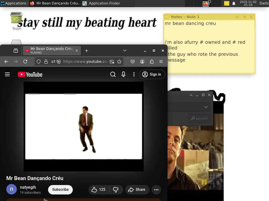Go forward with the Firefox forward arrow
The image size is (269, 201).
16,62
